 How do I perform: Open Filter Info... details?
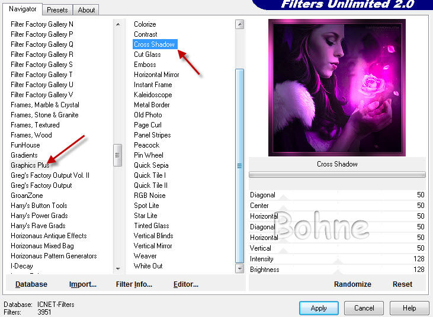tap(134, 284)
